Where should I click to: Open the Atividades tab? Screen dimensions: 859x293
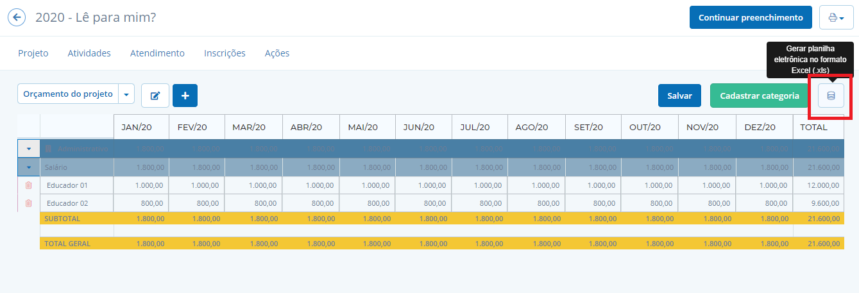(x=89, y=53)
